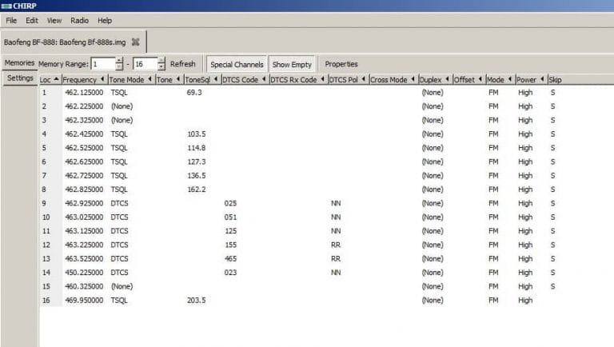This screenshot has height=347, width=614.
Task: Switch to the Settings side tab
Action: pyautogui.click(x=20, y=78)
